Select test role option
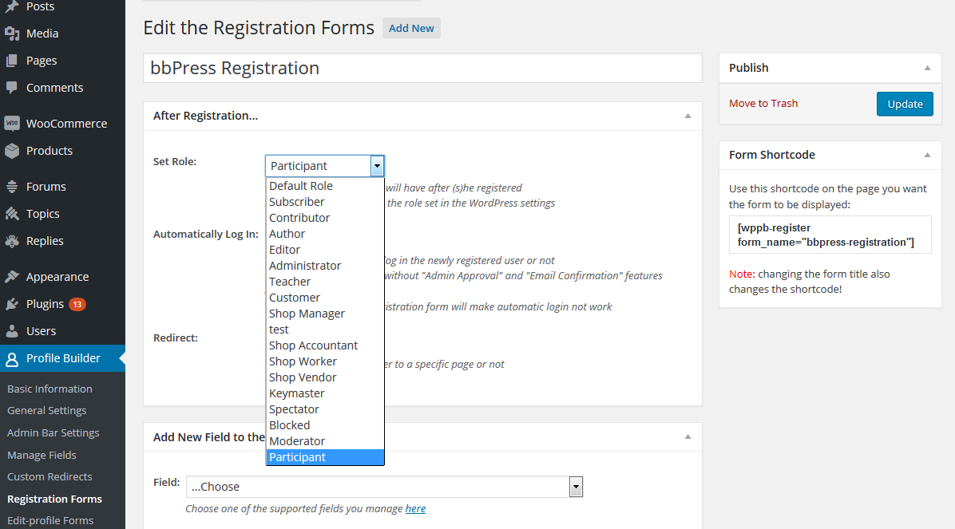 point(325,330)
